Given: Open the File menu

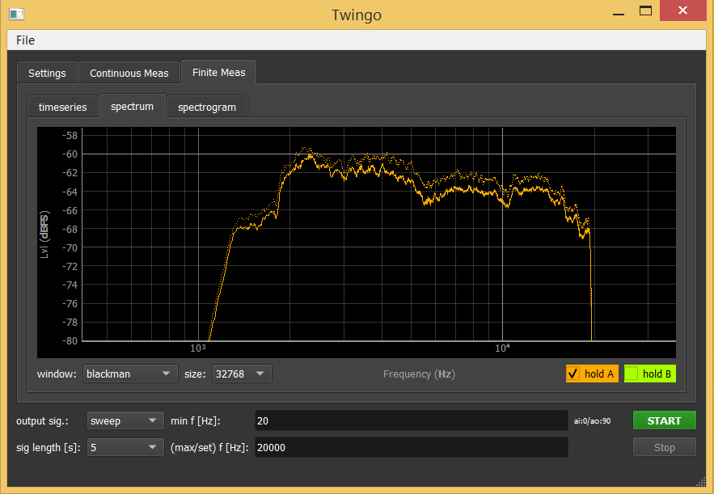Looking at the screenshot, I should tap(26, 40).
